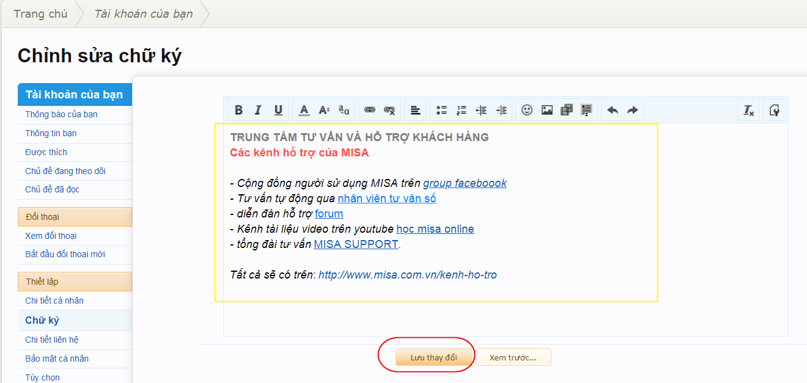
Task: Toggle bold formatting in the editor
Action: click(x=238, y=110)
